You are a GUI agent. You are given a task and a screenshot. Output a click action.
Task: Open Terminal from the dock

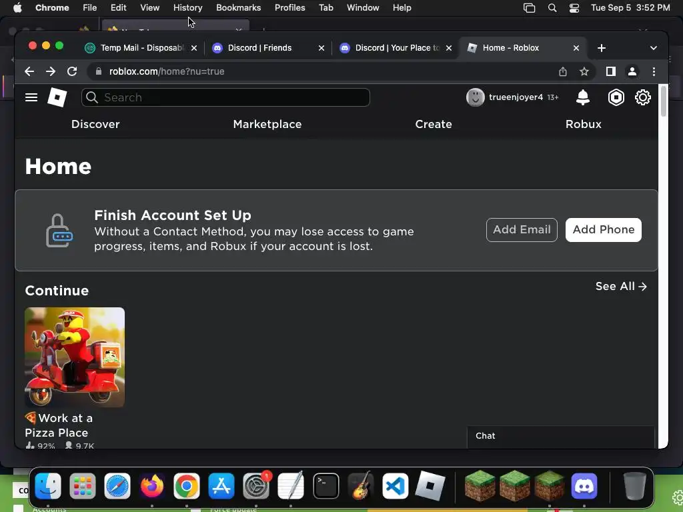click(325, 486)
